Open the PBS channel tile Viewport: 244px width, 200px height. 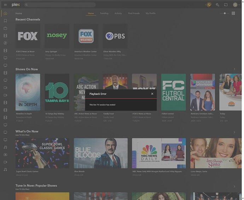click(x=115, y=36)
